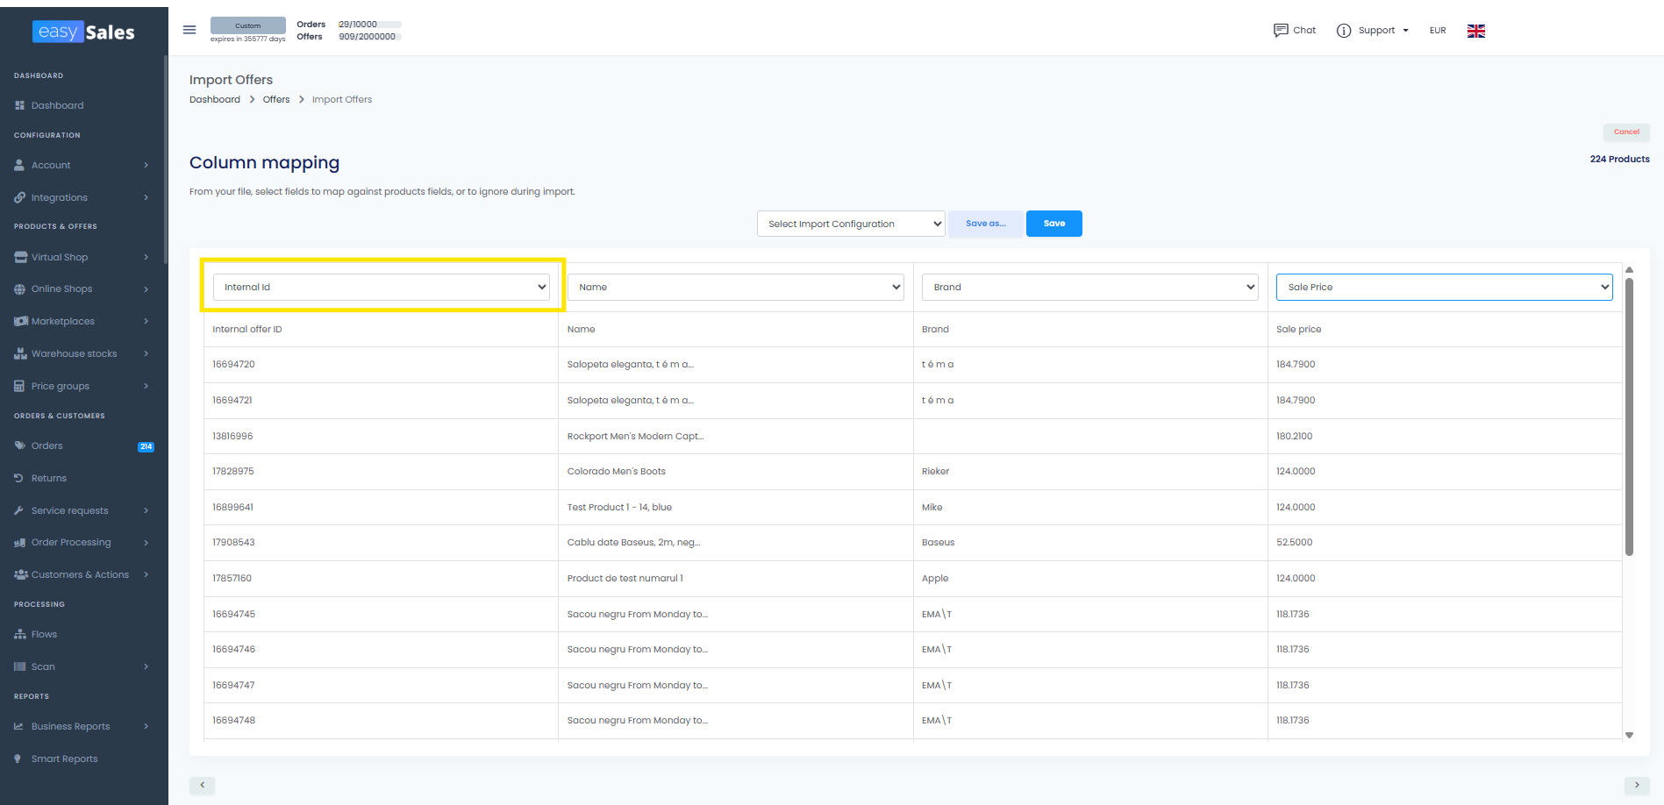Open Integrations in sidebar menu

60,197
